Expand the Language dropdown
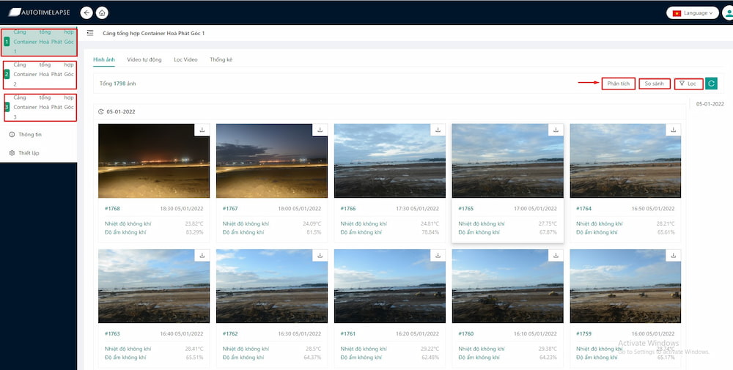Viewport: 733px width, 370px height. coord(693,13)
